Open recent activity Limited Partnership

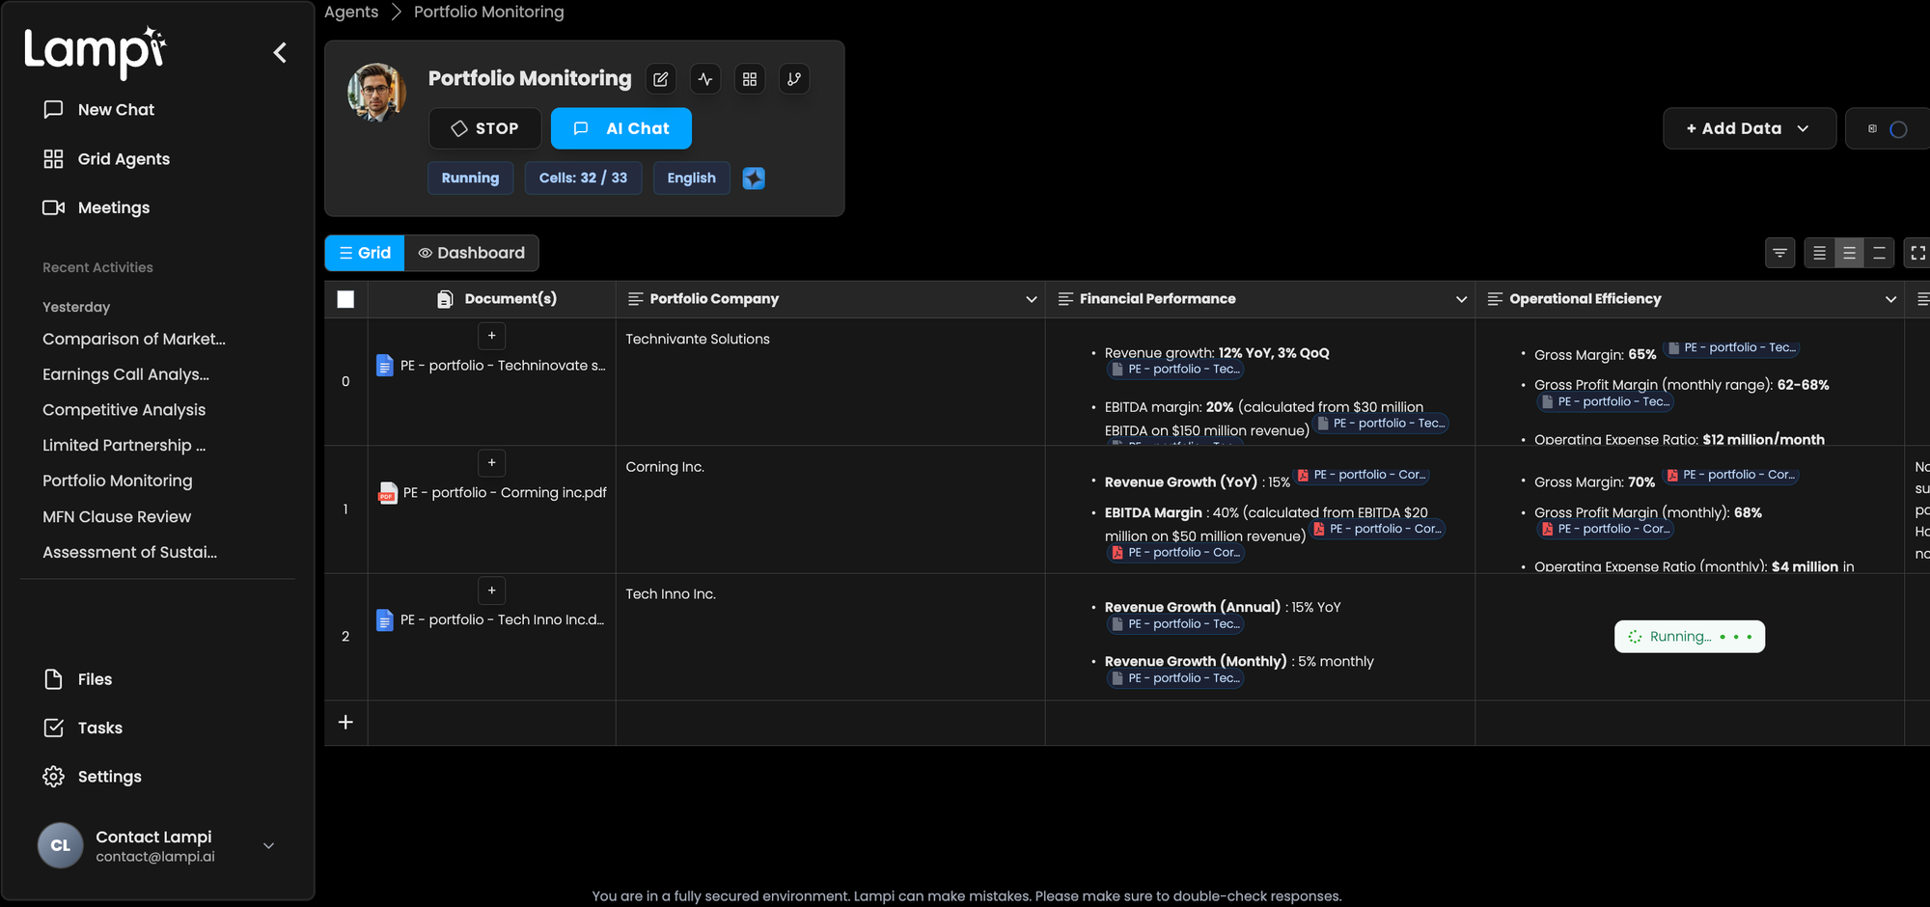[x=124, y=446]
